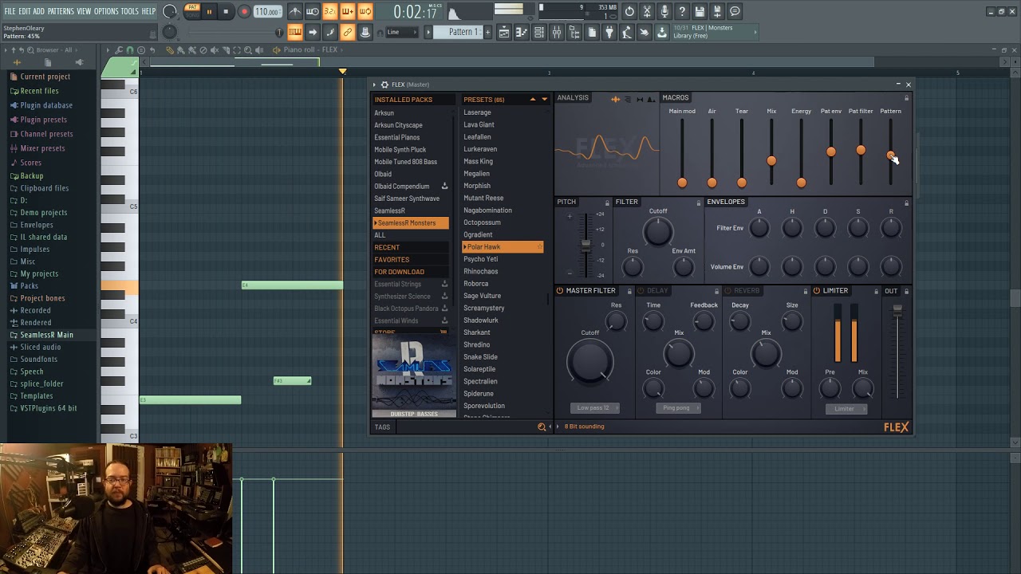Screen dimensions: 1021x574
Task: Open the HELP menu
Action: (149, 11)
